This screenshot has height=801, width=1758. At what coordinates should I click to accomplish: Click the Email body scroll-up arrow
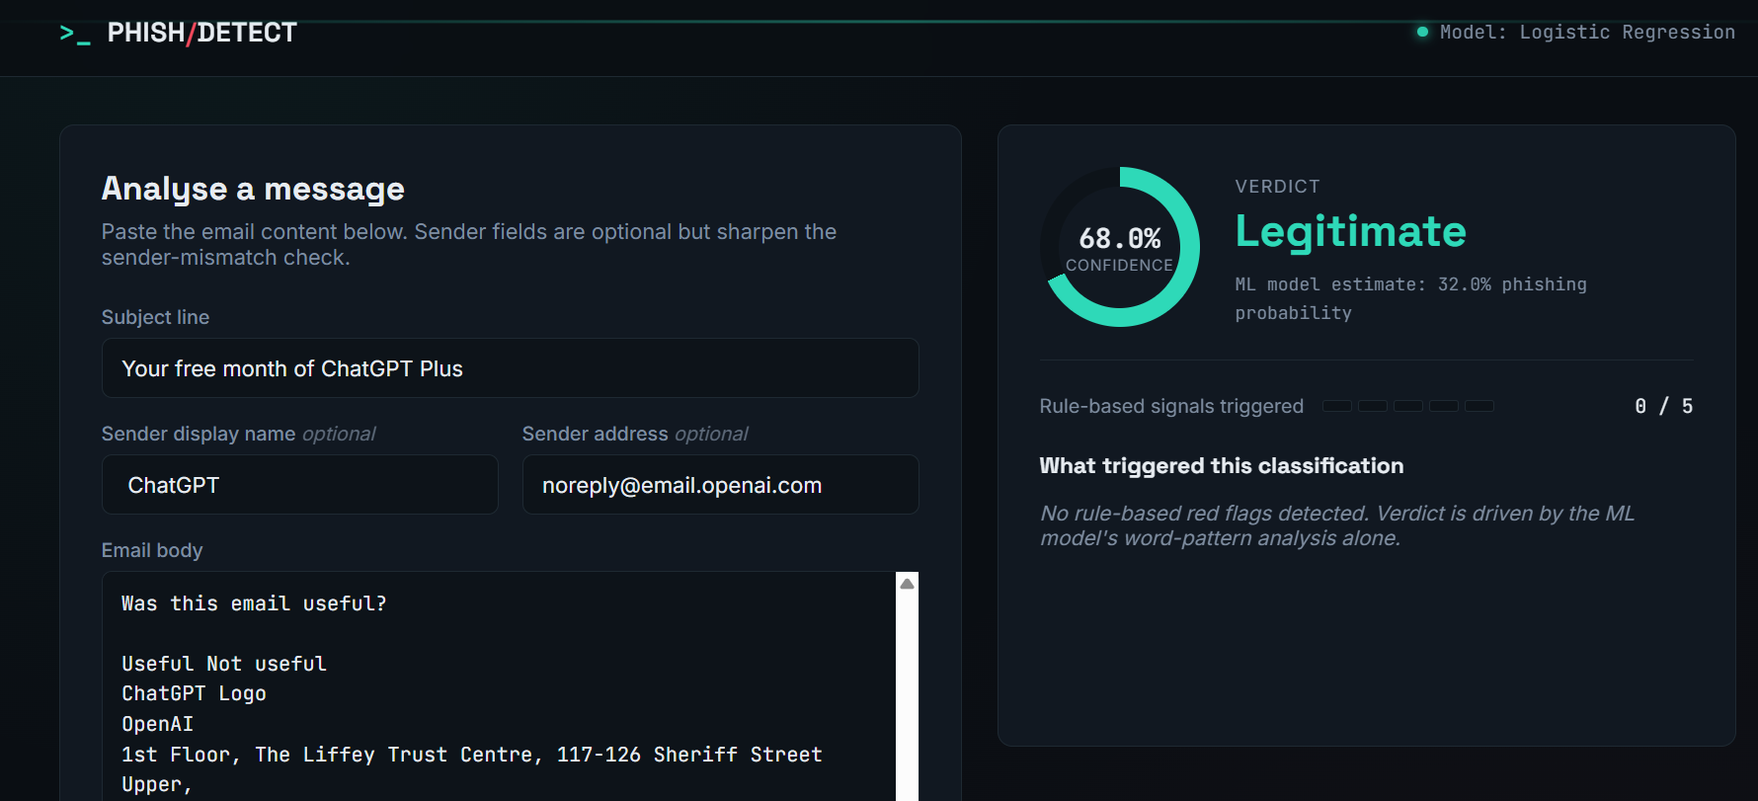click(907, 584)
